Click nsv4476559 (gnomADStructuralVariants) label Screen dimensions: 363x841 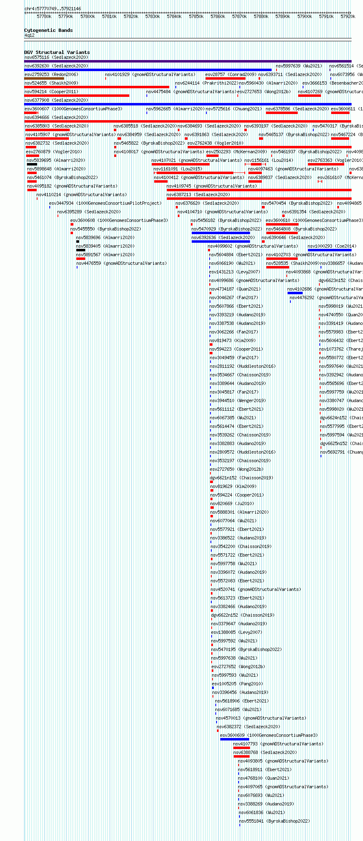point(122,264)
